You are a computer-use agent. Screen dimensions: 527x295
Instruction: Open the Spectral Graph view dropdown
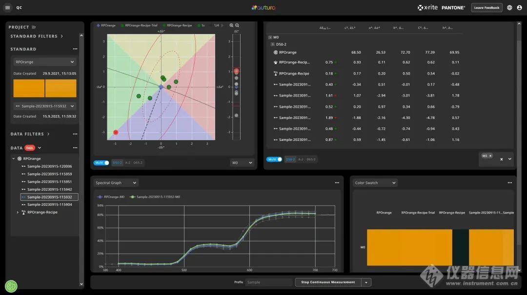116,183
